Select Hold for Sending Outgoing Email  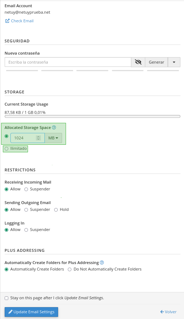pos(56,210)
